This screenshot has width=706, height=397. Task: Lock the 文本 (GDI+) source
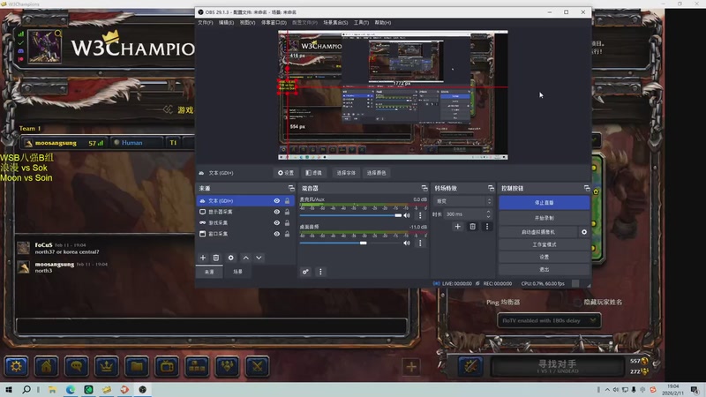(x=288, y=201)
